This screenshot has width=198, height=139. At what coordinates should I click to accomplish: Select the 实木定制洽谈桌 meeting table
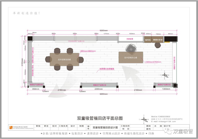[x=64, y=59]
